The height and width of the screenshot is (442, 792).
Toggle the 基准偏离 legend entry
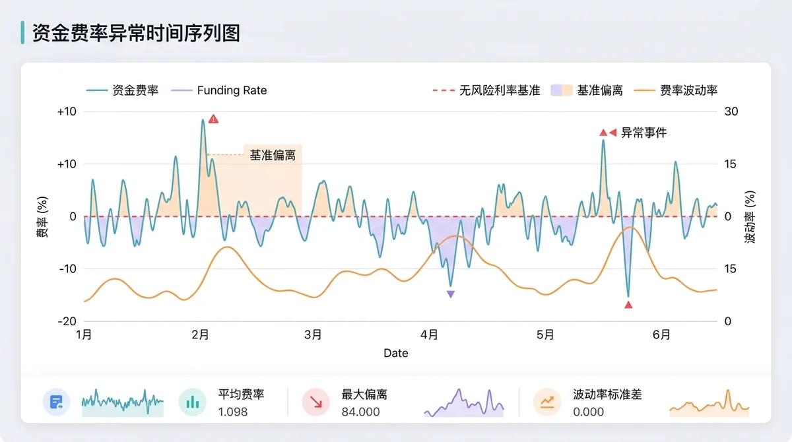[587, 90]
